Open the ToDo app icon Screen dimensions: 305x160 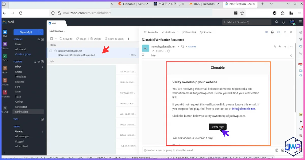5,56
